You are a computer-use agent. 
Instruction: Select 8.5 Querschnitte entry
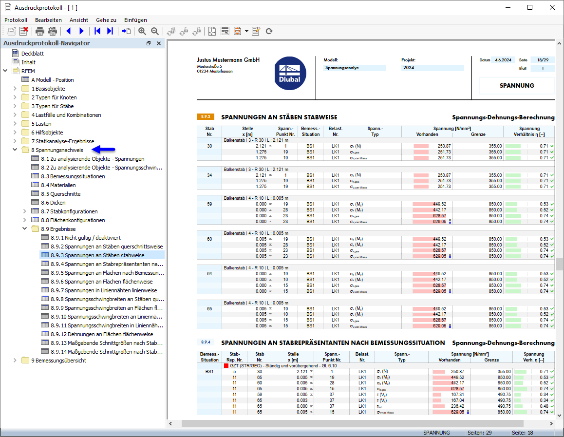point(61,194)
